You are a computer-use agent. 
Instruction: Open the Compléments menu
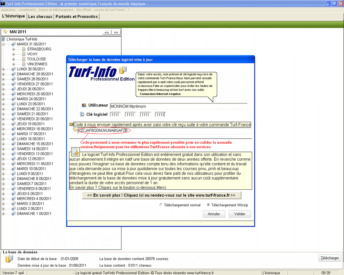pyautogui.click(x=27, y=10)
